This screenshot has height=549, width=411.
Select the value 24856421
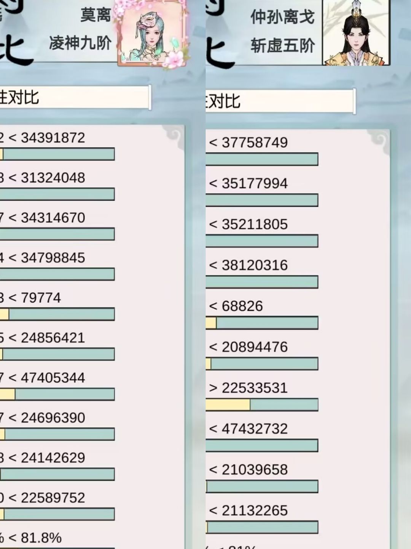click(53, 338)
